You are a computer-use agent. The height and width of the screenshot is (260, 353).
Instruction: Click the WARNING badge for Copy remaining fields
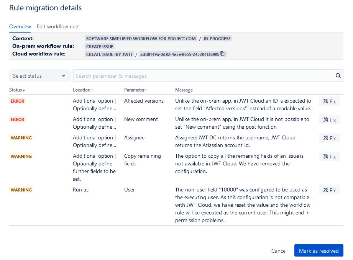click(21, 156)
